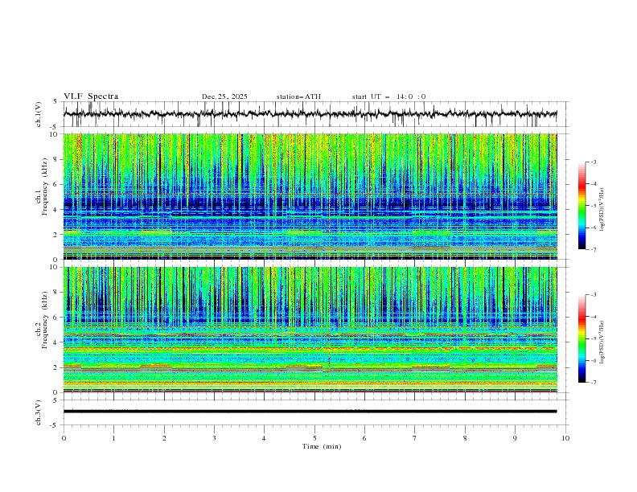Click the 10 minute tick on time axis
Image resolution: width=637 pixels, height=492 pixels.
[565, 438]
